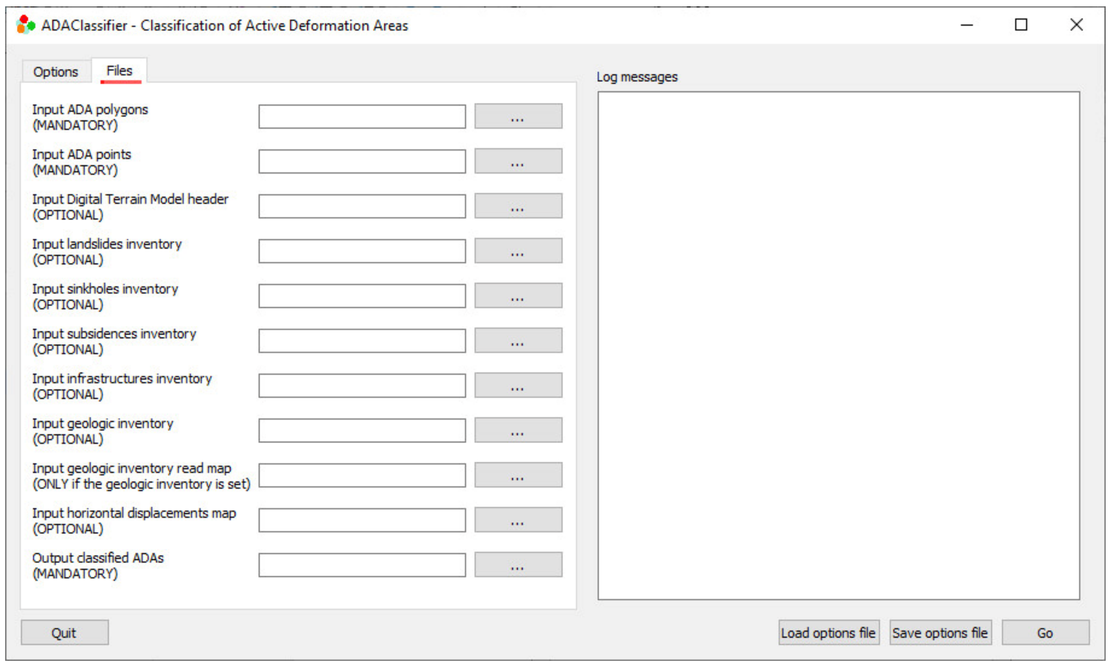This screenshot has height=666, width=1112.
Task: Maximize the ADAClassifier window
Action: point(1021,25)
